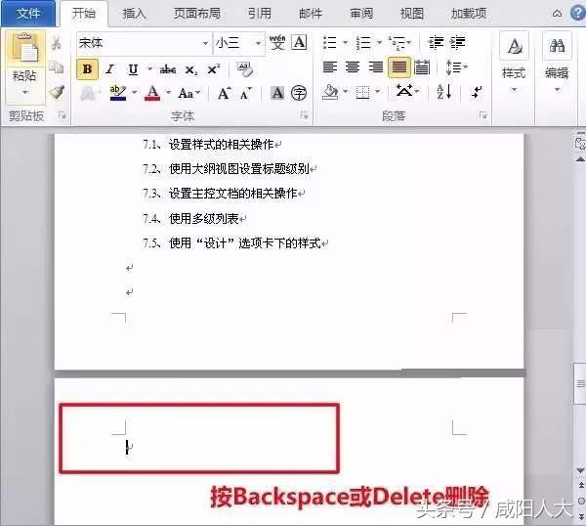This screenshot has width=586, height=526.
Task: Toggle Italic formatting
Action: 109,69
